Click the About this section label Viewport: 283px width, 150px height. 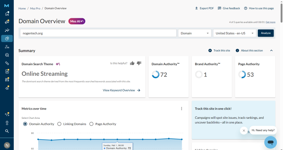[252, 51]
